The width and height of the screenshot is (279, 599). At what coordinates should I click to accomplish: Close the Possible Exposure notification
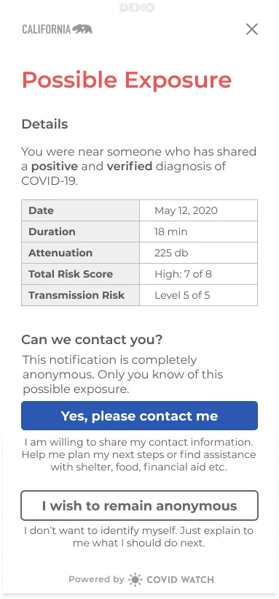tap(251, 29)
